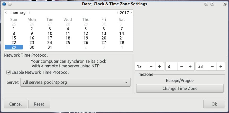Screen dimensions: 229x113
Task: Open the window menu icon in title bar
Action: point(4,4)
